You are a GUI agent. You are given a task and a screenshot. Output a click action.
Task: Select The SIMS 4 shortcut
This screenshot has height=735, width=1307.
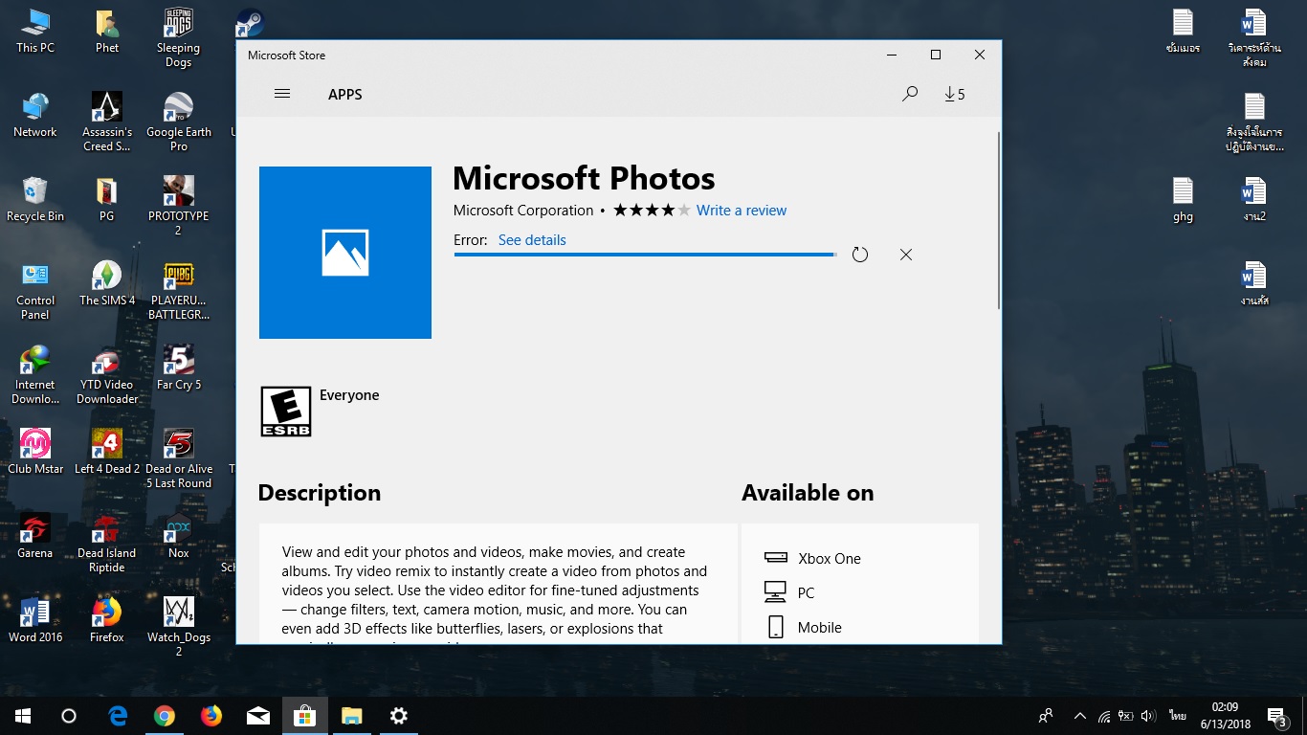click(107, 283)
